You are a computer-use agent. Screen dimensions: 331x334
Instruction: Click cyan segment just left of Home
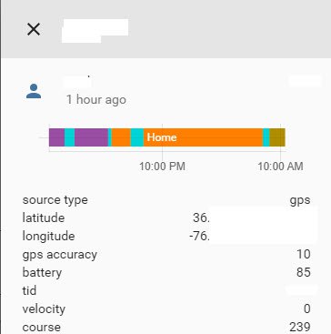[137, 137]
